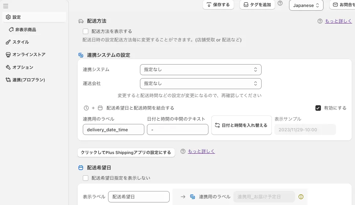The height and width of the screenshot is (205, 355).
Task: Click the clock icon by 配送希望日と配送時間
Action: coord(86,108)
